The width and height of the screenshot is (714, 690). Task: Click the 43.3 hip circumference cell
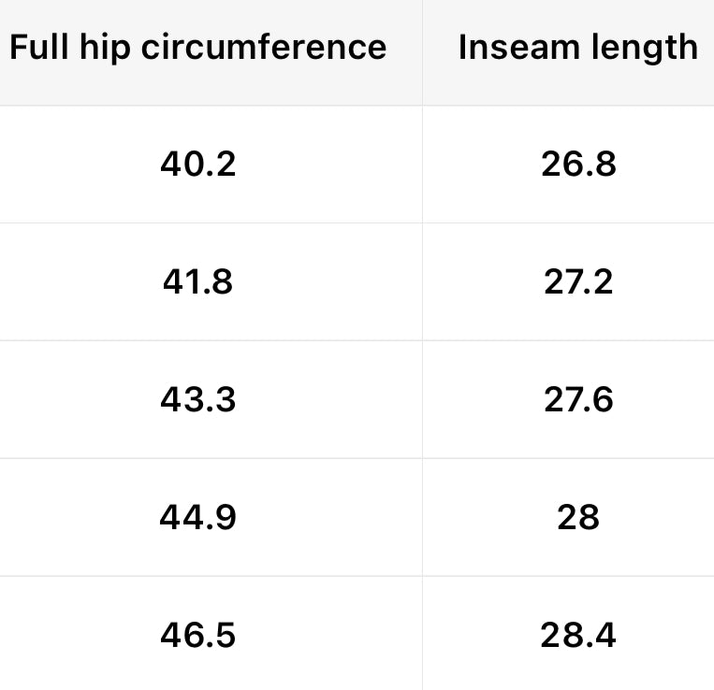point(197,399)
